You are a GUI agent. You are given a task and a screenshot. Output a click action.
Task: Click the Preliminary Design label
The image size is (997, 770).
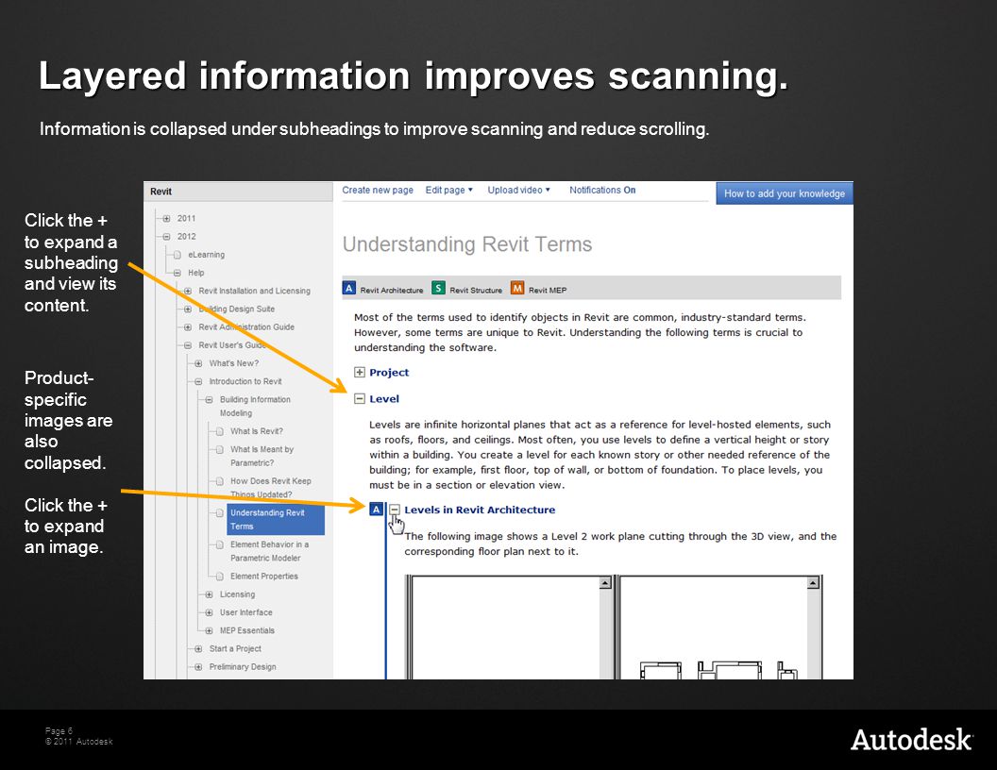pyautogui.click(x=243, y=667)
